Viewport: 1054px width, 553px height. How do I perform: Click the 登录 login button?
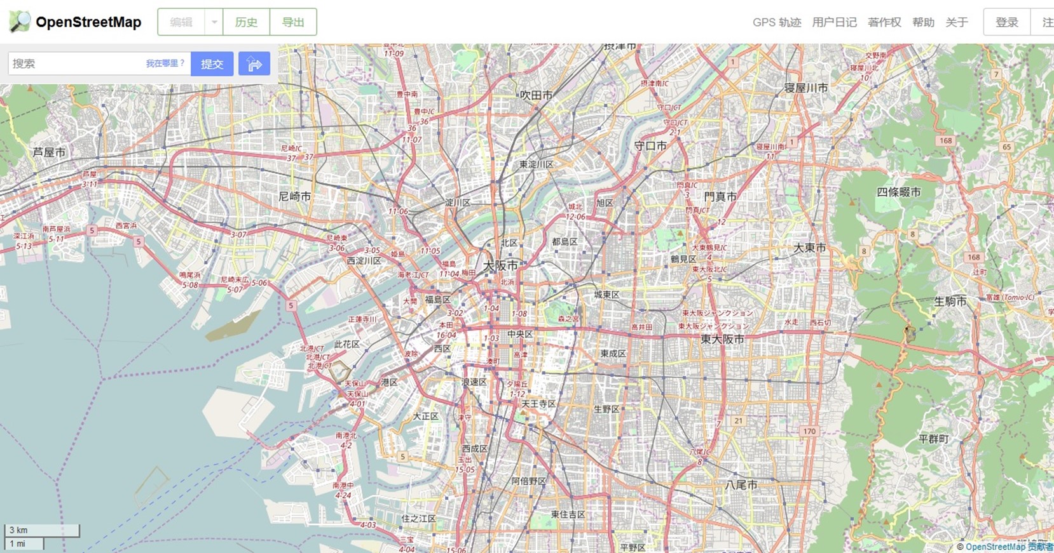coord(1007,22)
